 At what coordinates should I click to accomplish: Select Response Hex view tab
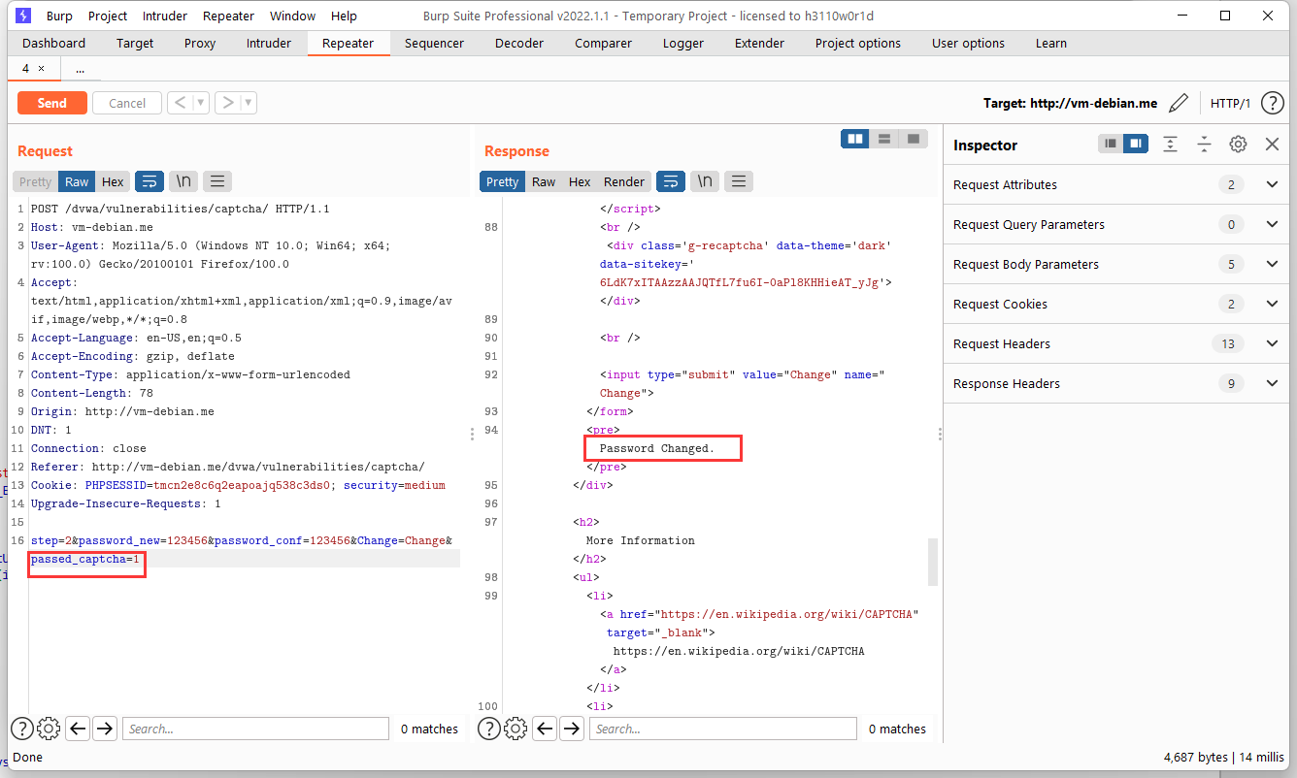(x=580, y=181)
